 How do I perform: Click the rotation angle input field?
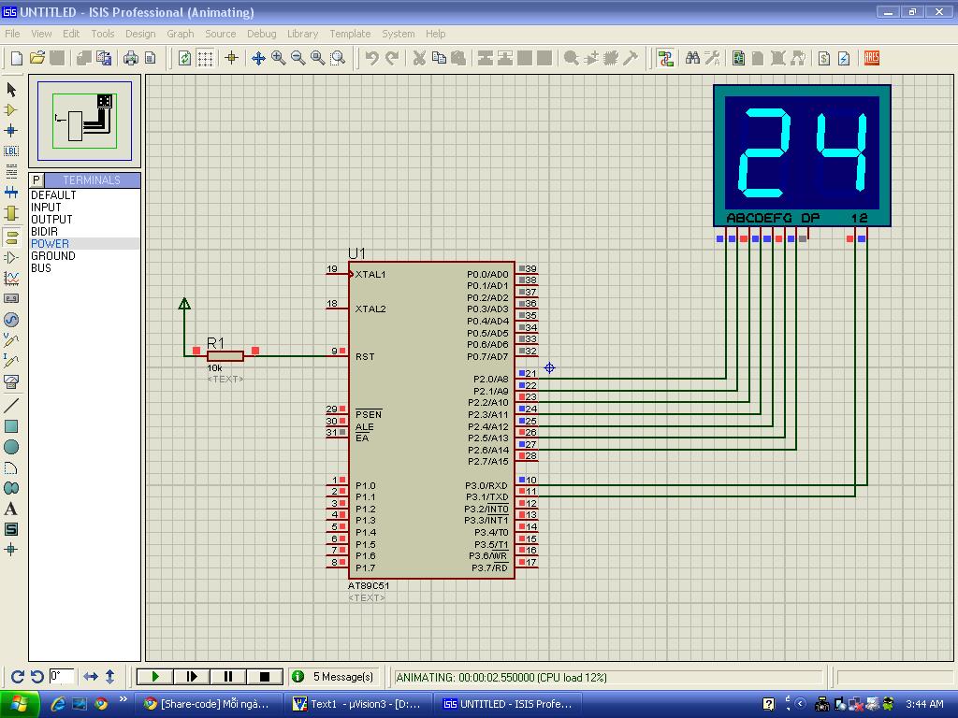click(62, 676)
